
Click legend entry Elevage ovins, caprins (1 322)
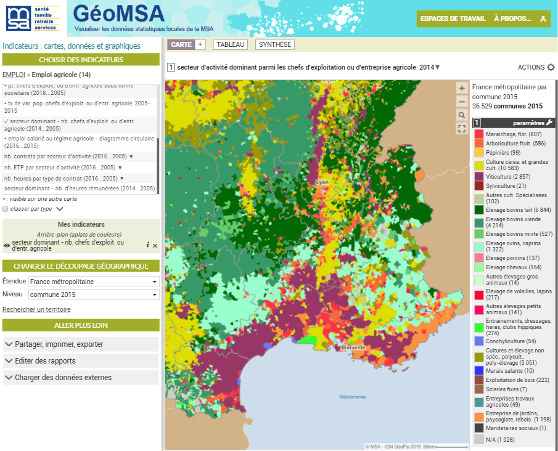(x=513, y=246)
